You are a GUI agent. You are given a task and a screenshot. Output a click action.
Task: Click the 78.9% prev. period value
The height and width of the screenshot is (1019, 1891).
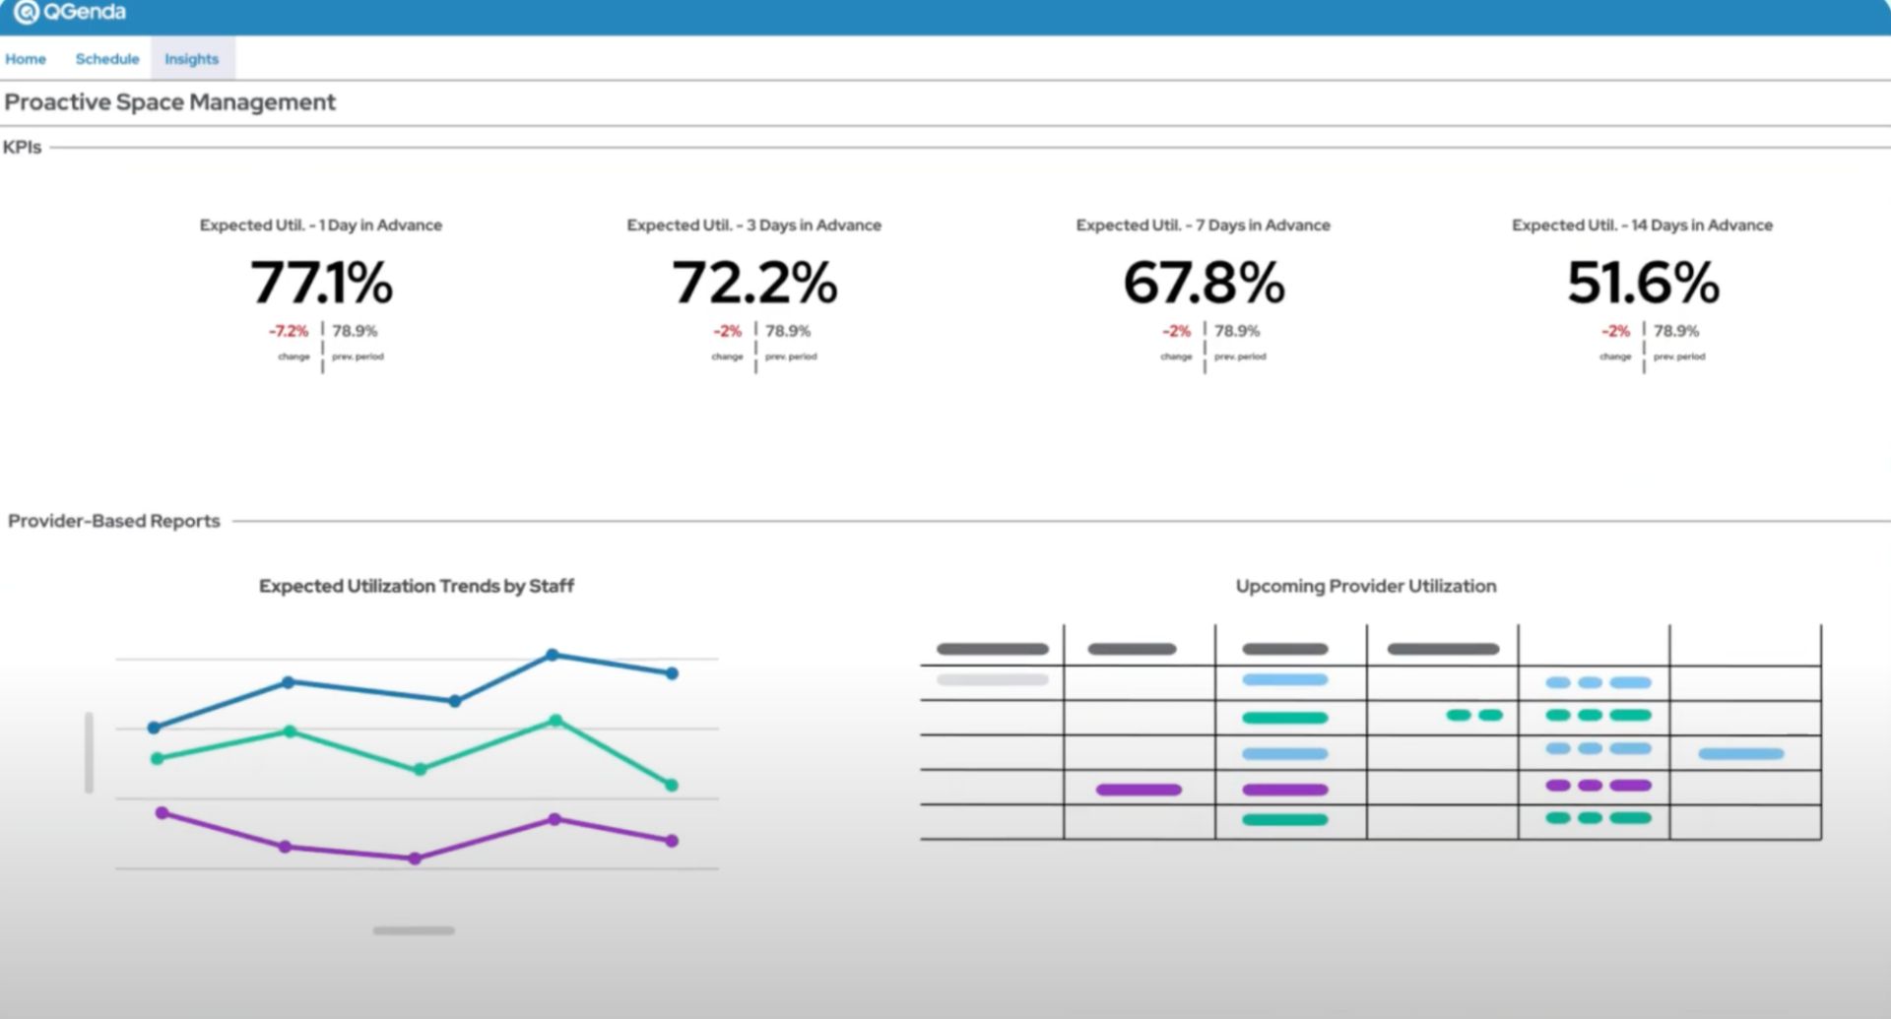(x=355, y=331)
